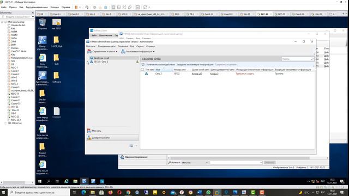Show hidden guest system tray icons chevron
This screenshot has width=349, height=196.
coord(309,181)
